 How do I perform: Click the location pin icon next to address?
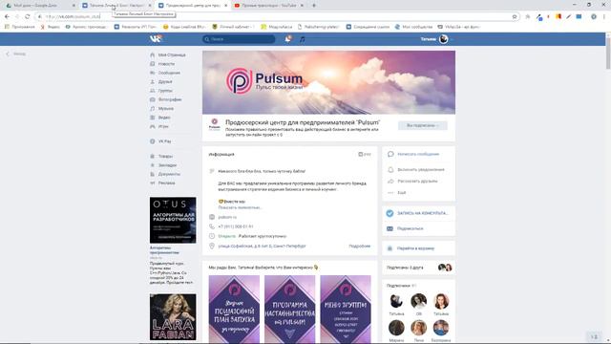coord(212,247)
